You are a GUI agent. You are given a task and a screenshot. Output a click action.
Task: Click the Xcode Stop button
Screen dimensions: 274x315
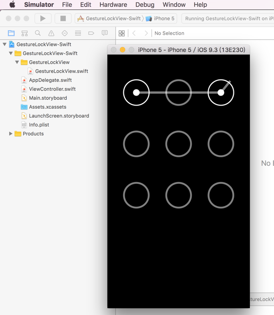coord(63,18)
